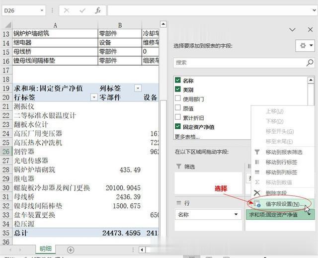Choose 移动到行标签 menu entry
Image resolution: width=318 pixels, height=258 pixels.
click(281, 162)
